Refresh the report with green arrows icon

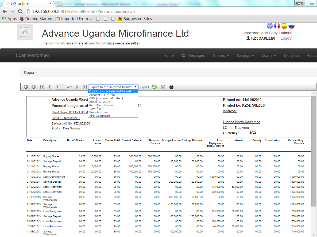(155, 87)
